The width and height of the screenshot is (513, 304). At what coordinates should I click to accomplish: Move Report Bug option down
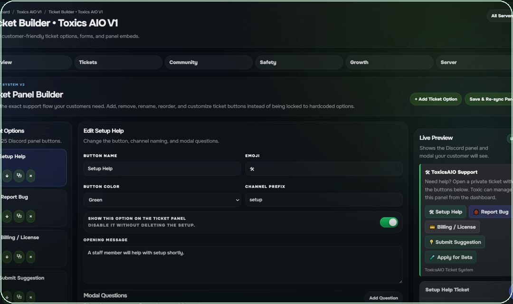point(7,216)
